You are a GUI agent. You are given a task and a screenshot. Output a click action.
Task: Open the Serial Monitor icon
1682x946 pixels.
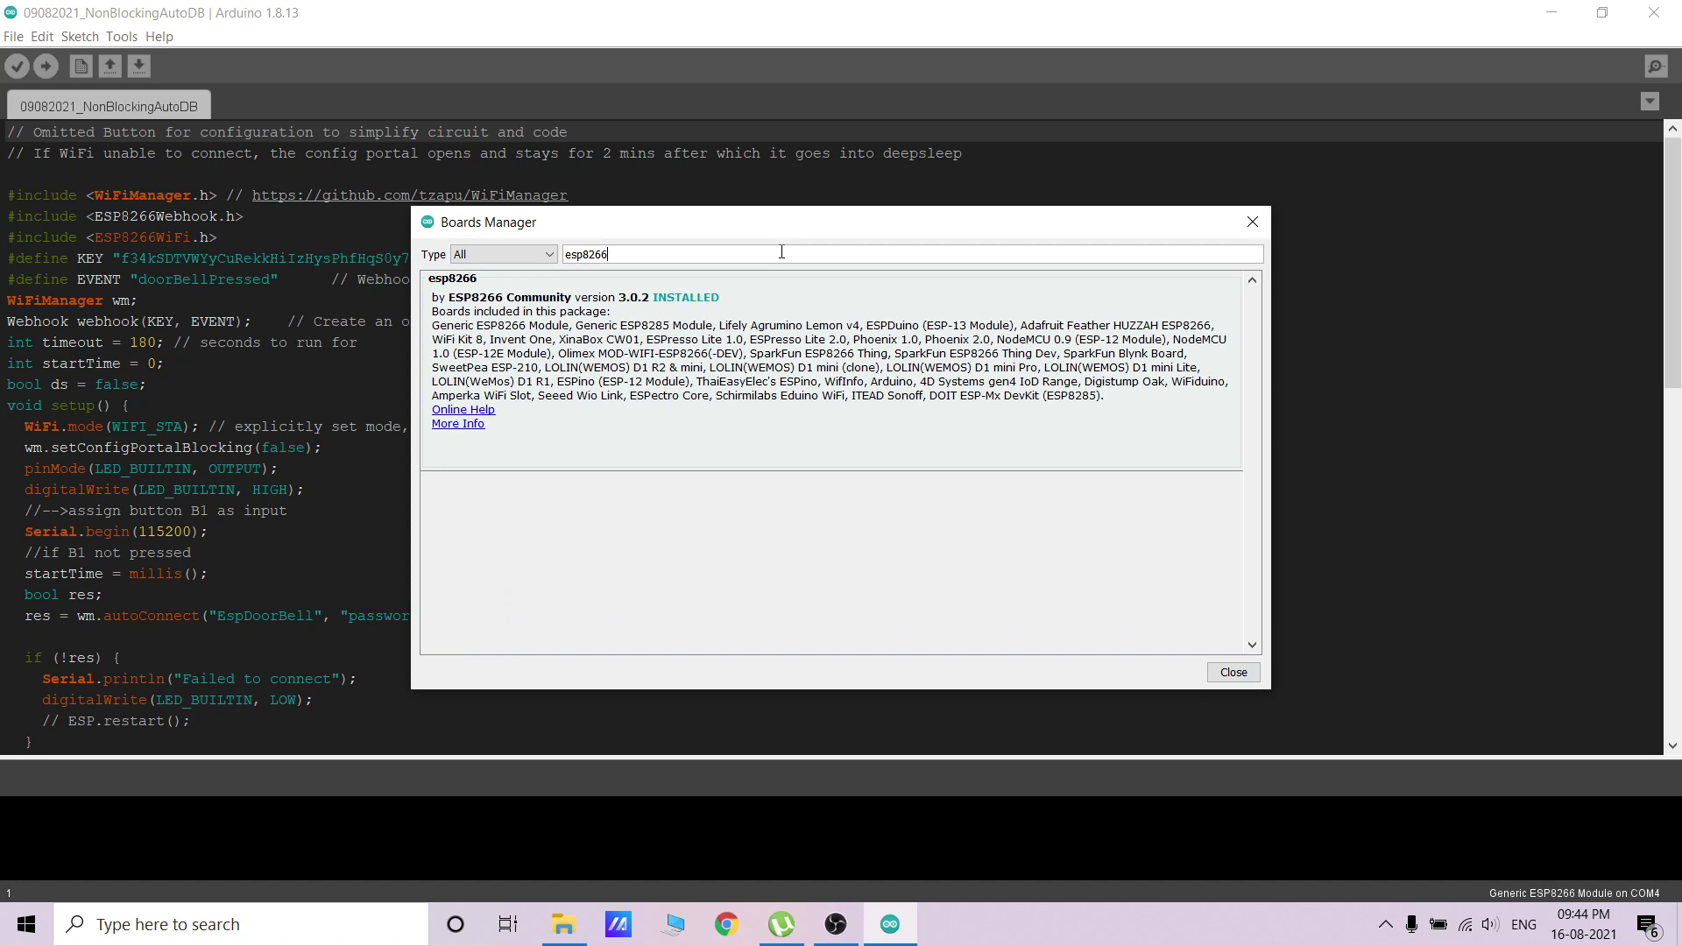(x=1656, y=67)
